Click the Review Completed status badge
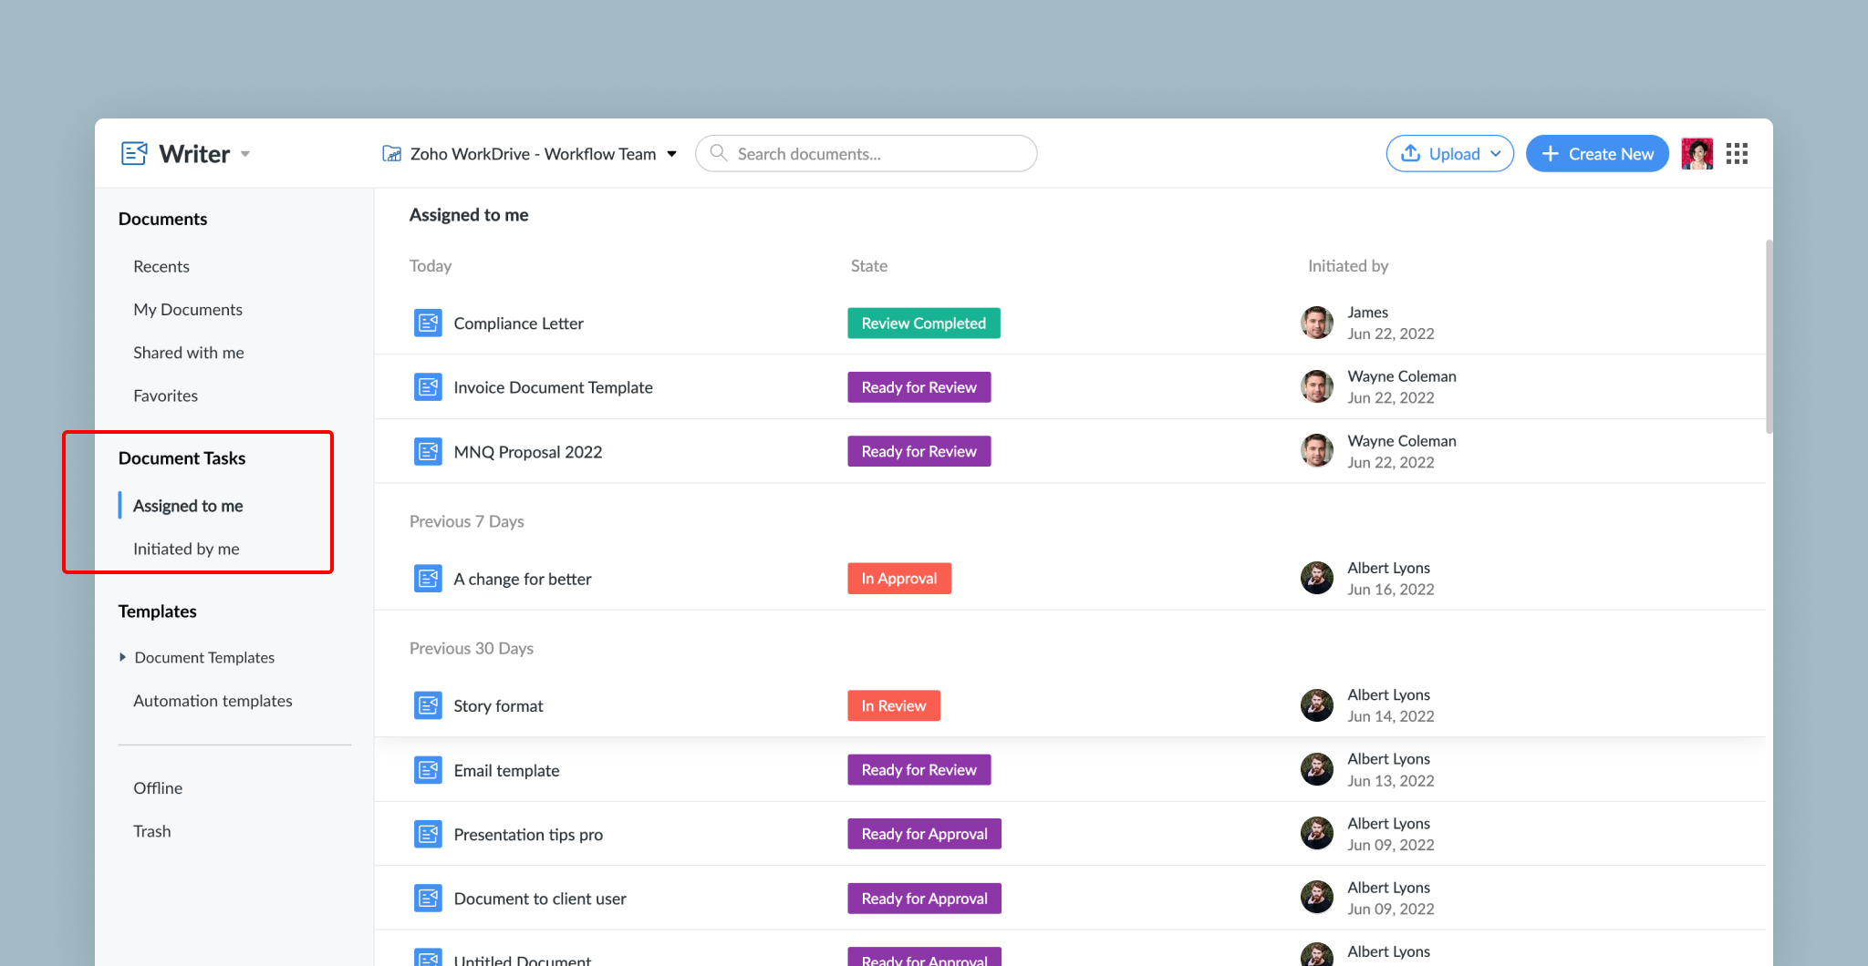 [923, 324]
